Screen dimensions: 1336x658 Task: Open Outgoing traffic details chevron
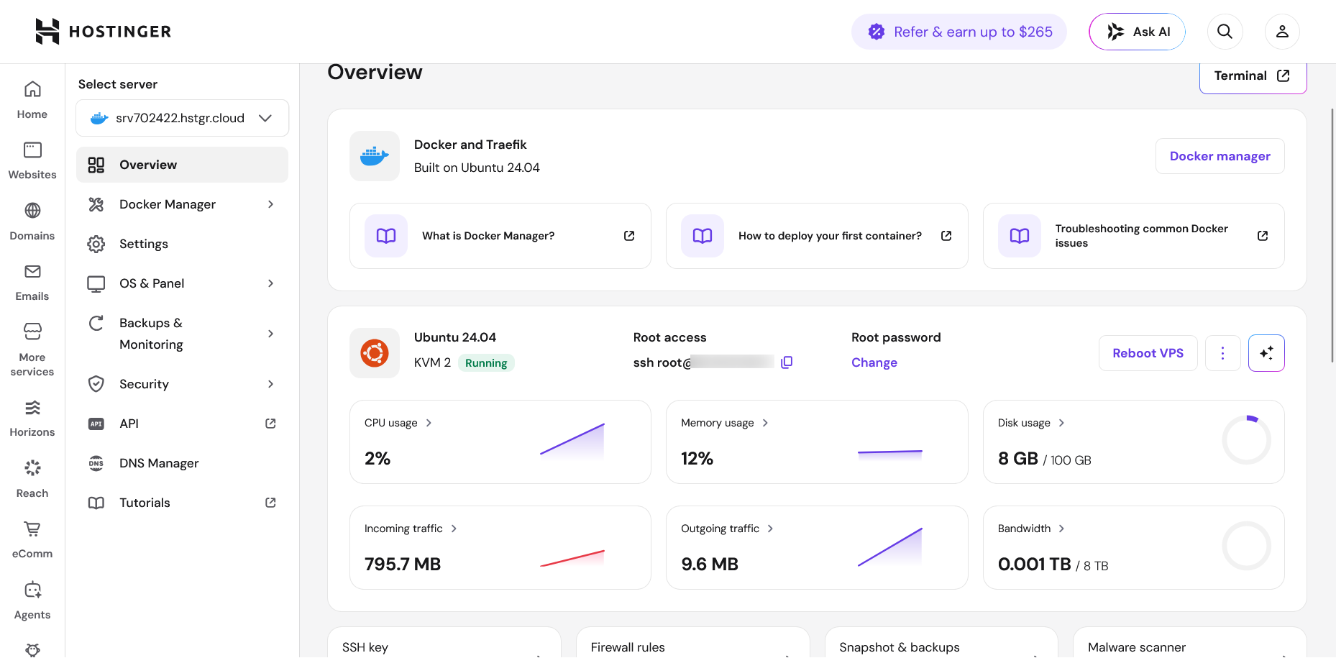(x=770, y=529)
